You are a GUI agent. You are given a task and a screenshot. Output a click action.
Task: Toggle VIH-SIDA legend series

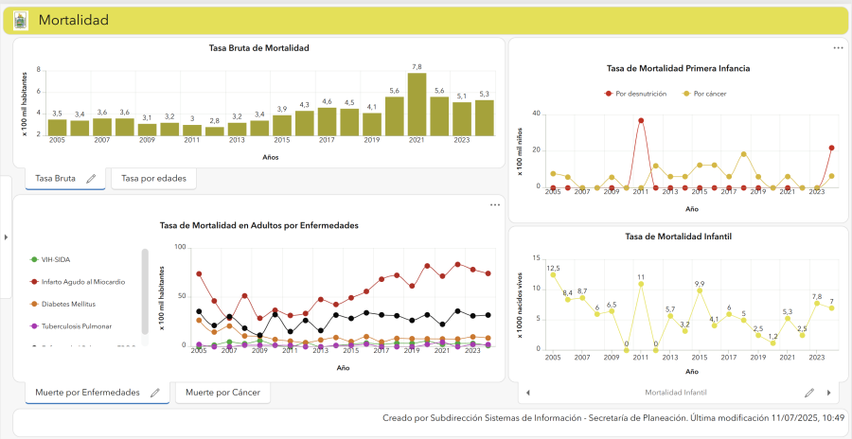[x=50, y=259]
